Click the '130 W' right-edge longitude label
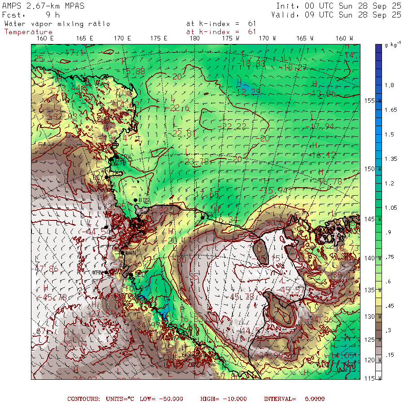 (x=373, y=316)
